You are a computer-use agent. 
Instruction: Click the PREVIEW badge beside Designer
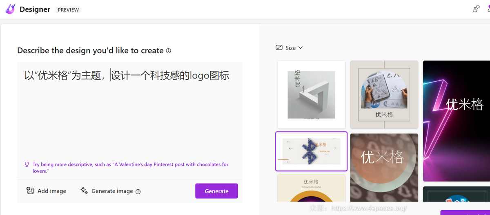(68, 10)
